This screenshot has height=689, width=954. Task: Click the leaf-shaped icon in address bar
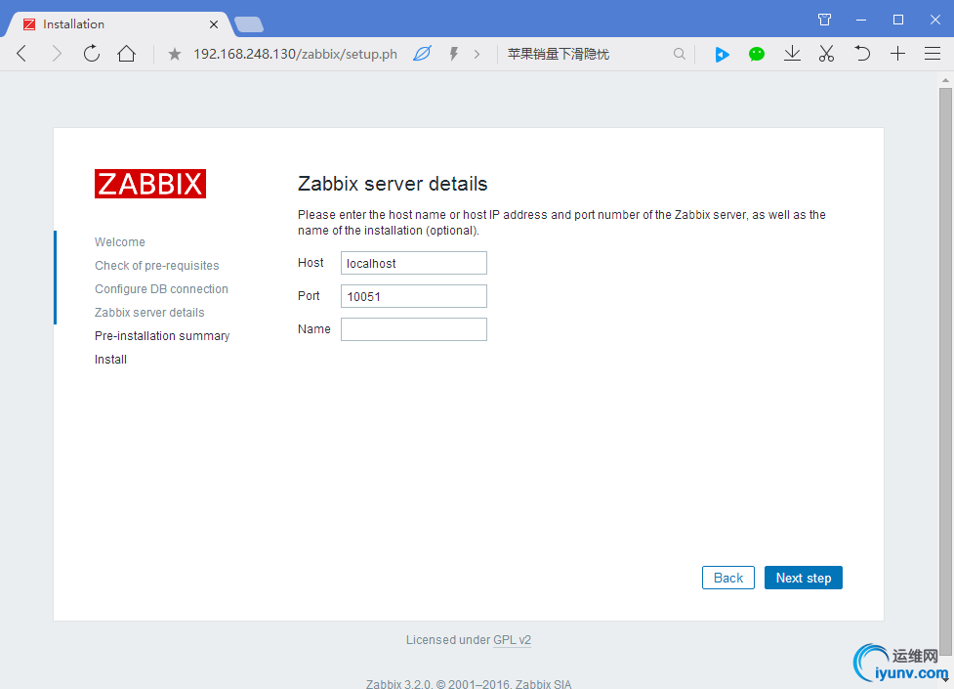pos(422,54)
